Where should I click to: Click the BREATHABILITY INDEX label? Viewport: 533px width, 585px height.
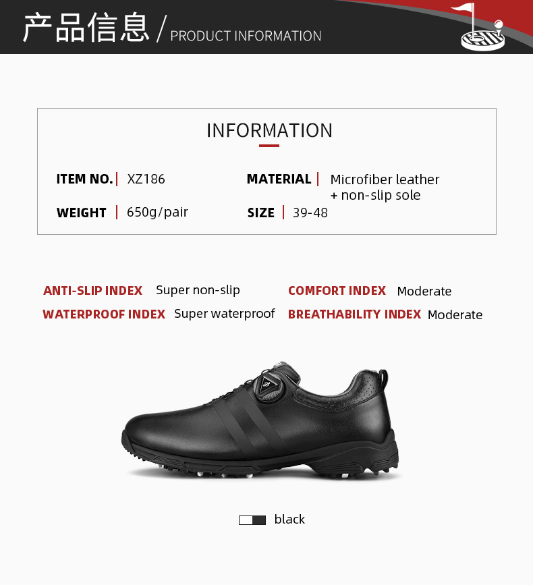point(355,314)
